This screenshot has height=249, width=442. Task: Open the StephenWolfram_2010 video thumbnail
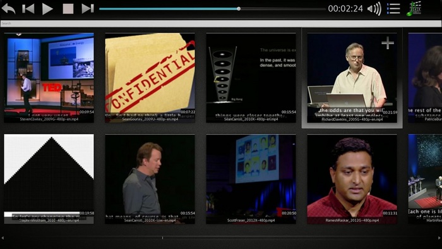(x=49, y=179)
